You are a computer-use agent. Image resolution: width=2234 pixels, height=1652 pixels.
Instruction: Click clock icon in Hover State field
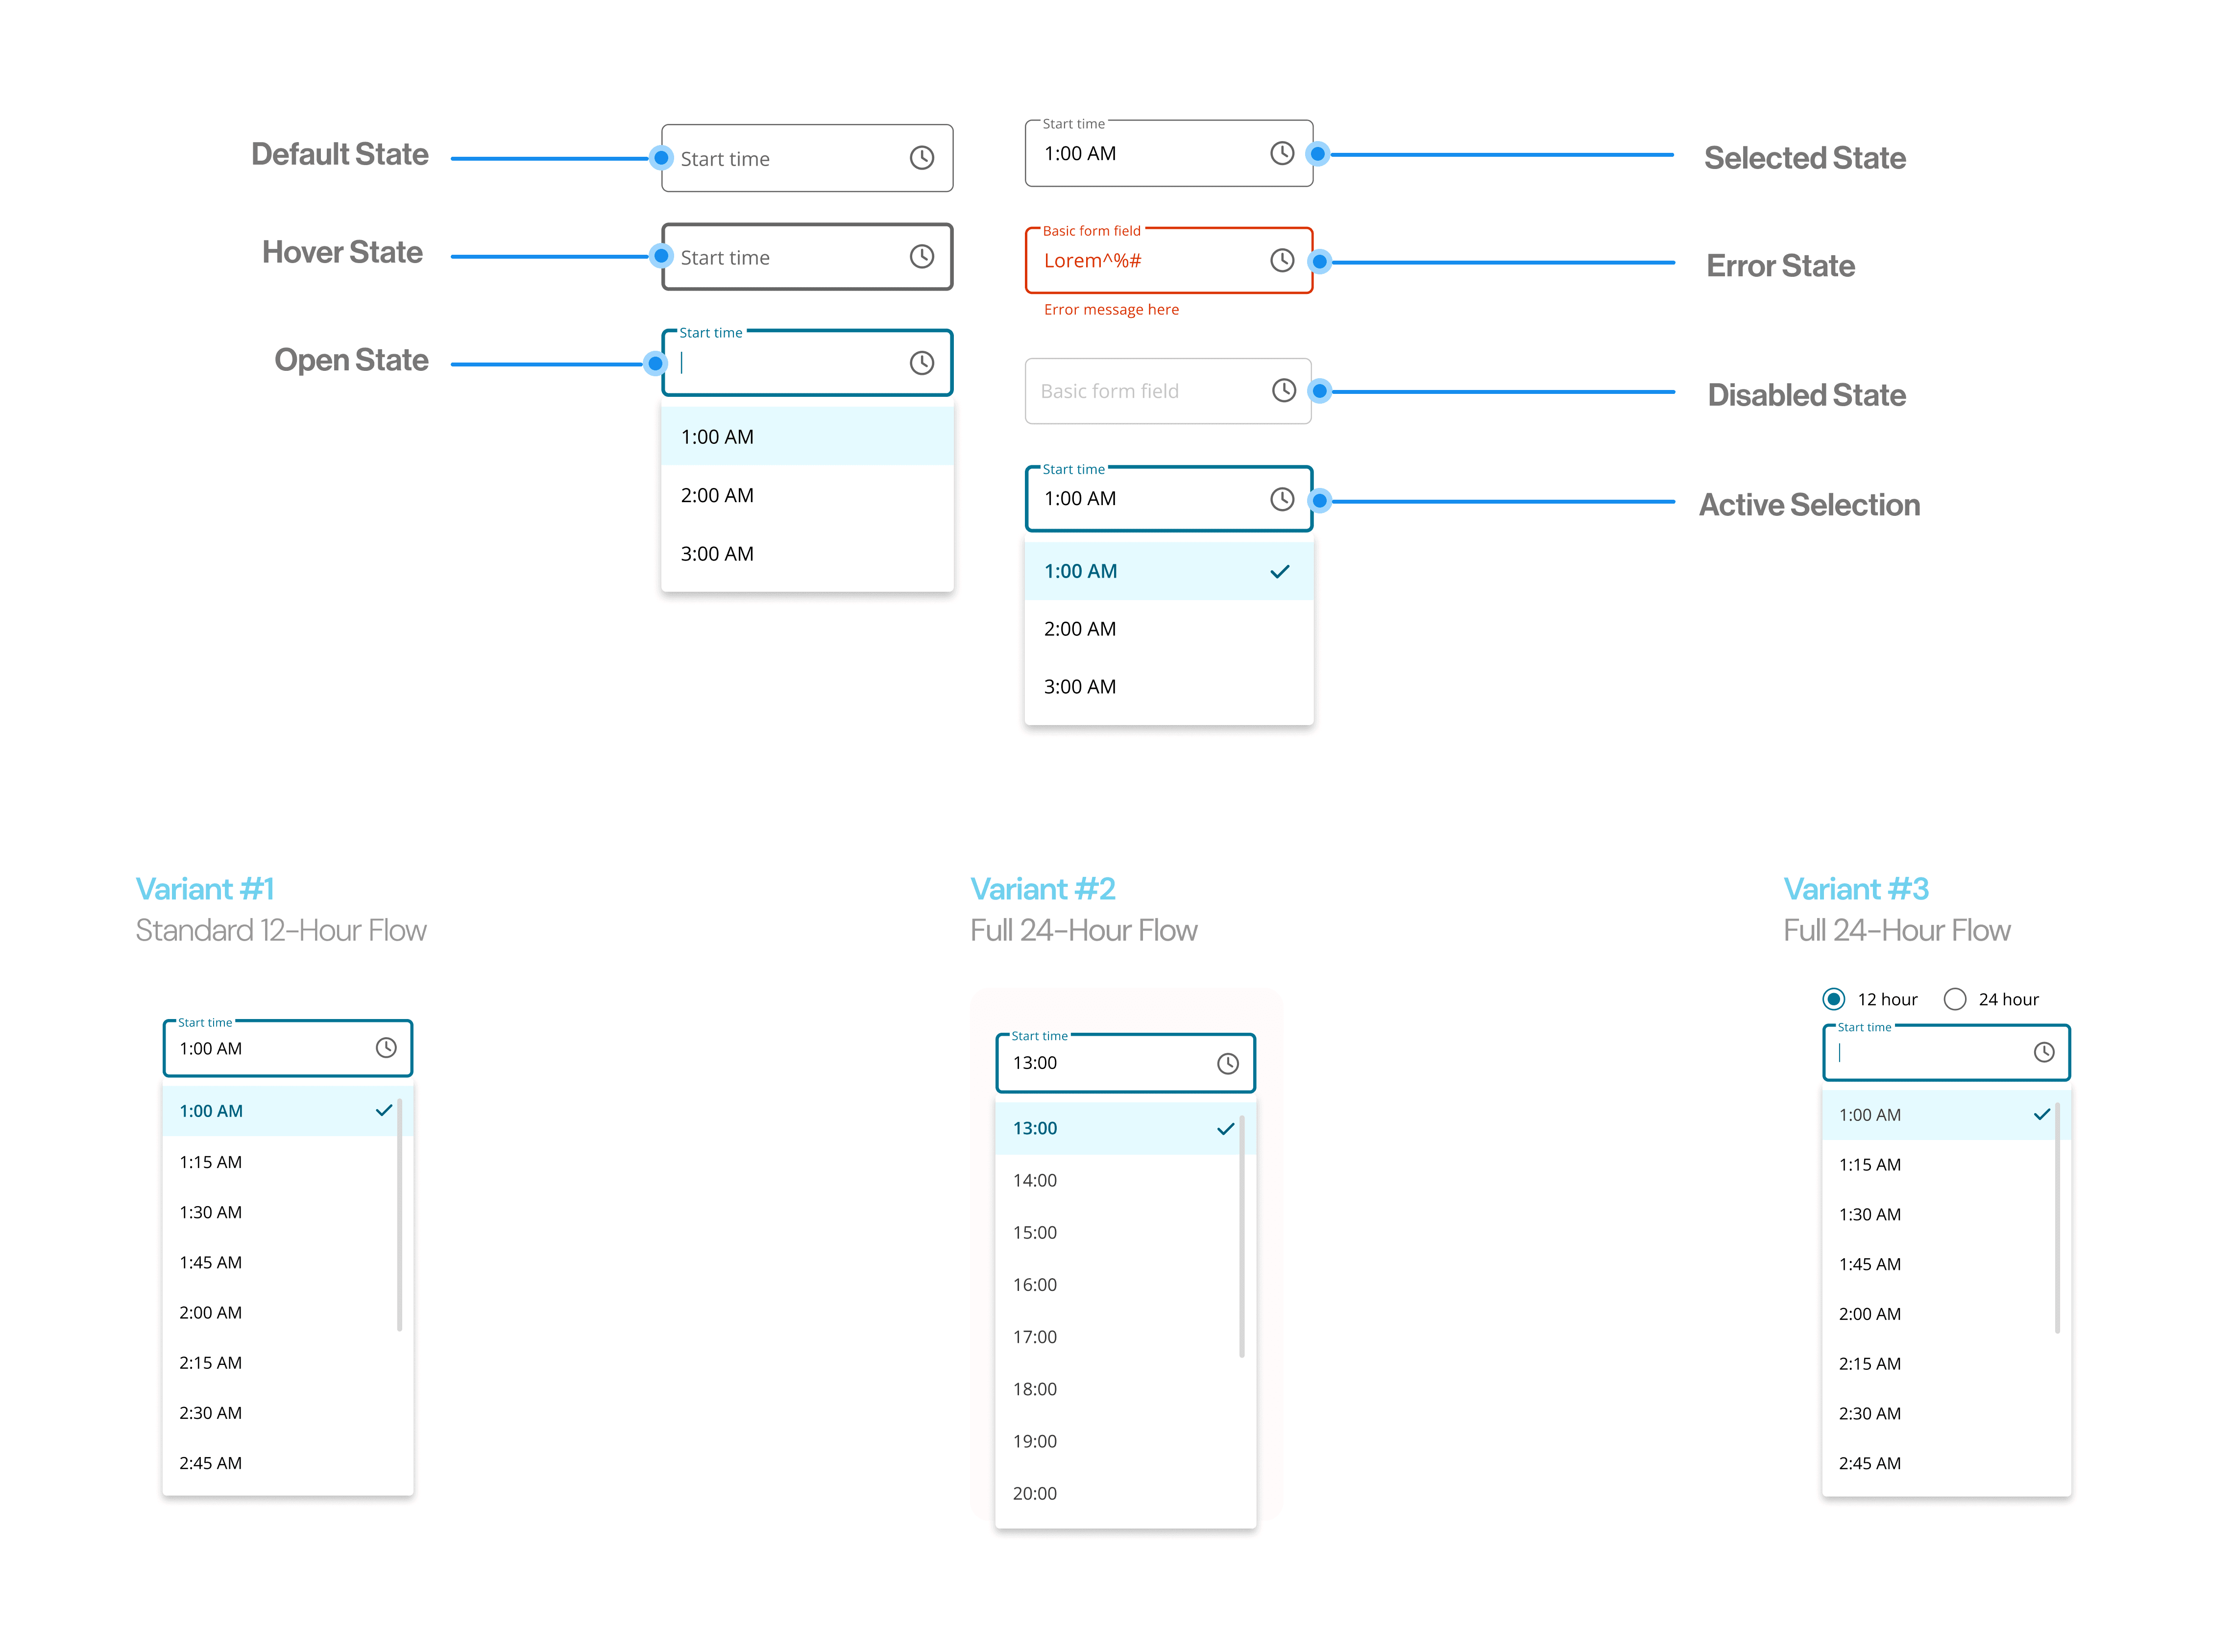[921, 257]
